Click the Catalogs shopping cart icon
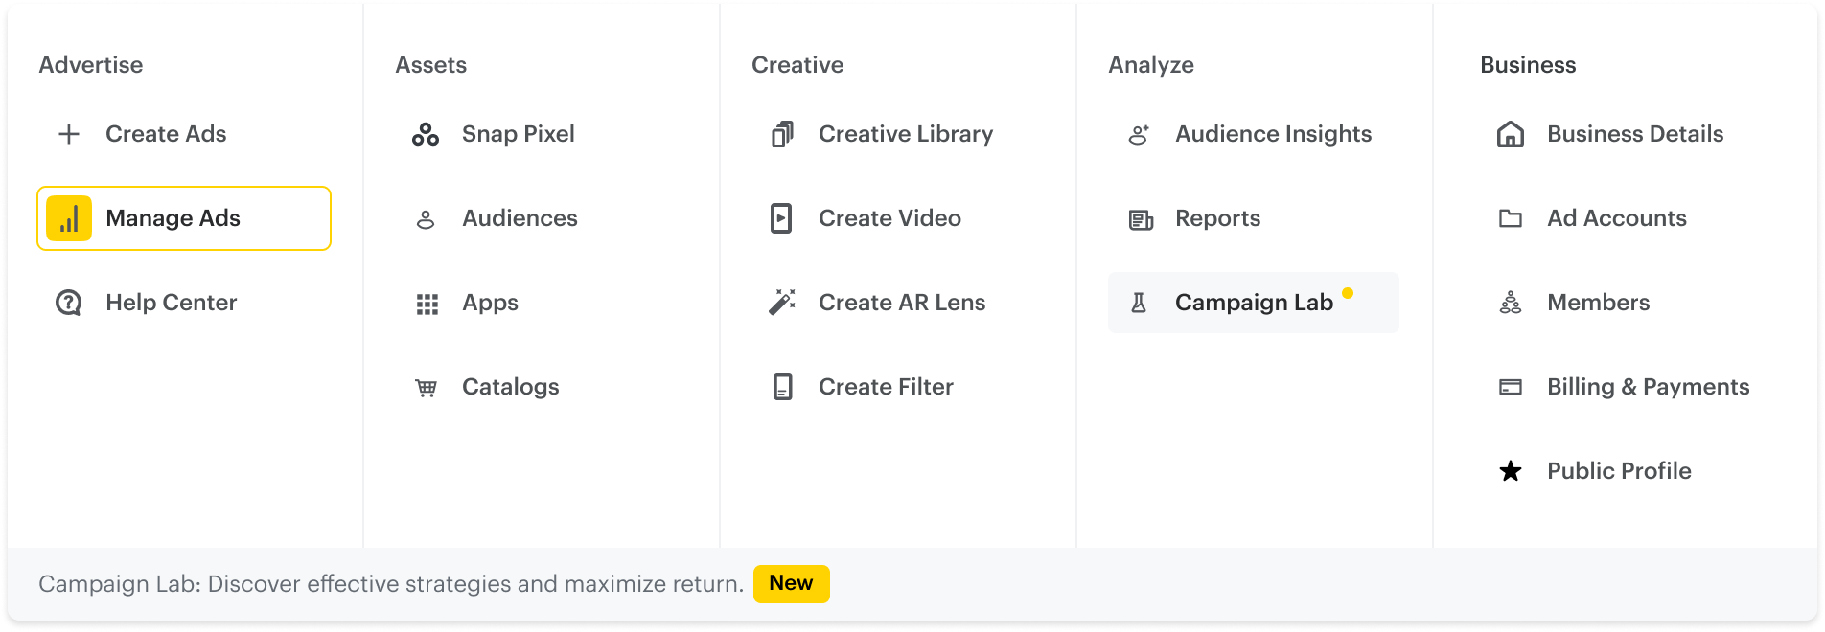Image resolution: width=1825 pixels, height=632 pixels. coord(427,388)
